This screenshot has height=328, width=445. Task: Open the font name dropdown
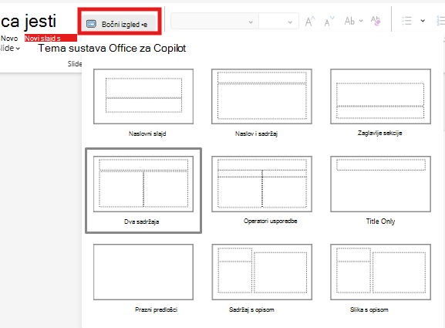pos(214,21)
